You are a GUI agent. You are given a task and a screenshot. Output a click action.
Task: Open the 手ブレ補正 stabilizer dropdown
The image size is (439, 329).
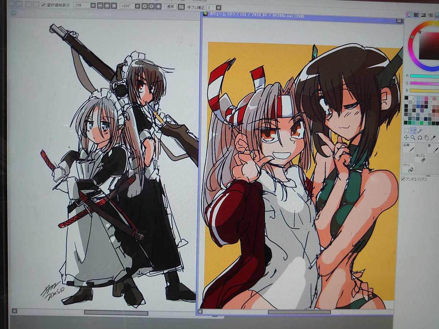219,7
